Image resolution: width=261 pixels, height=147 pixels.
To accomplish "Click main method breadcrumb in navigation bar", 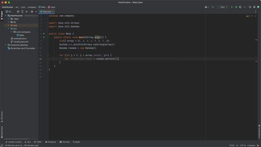I will pyautogui.click(x=52, y=7).
